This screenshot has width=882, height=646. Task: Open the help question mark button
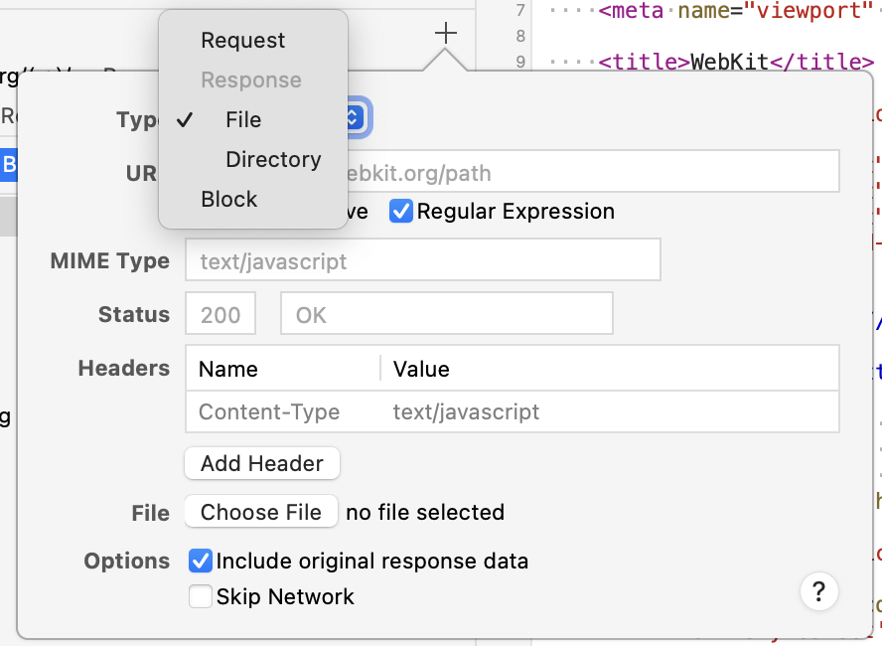(x=818, y=592)
